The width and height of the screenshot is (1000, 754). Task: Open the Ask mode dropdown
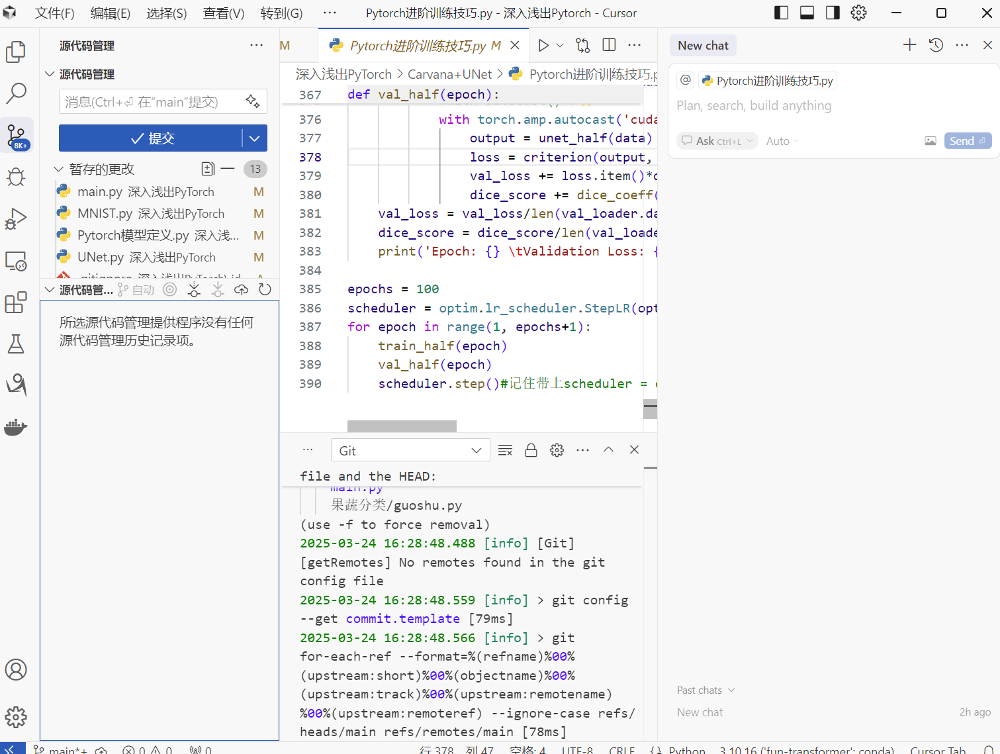click(x=717, y=141)
